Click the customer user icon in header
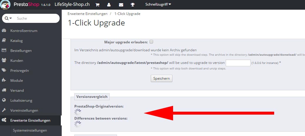Screen dimensions: 305x136 click(109, 5)
